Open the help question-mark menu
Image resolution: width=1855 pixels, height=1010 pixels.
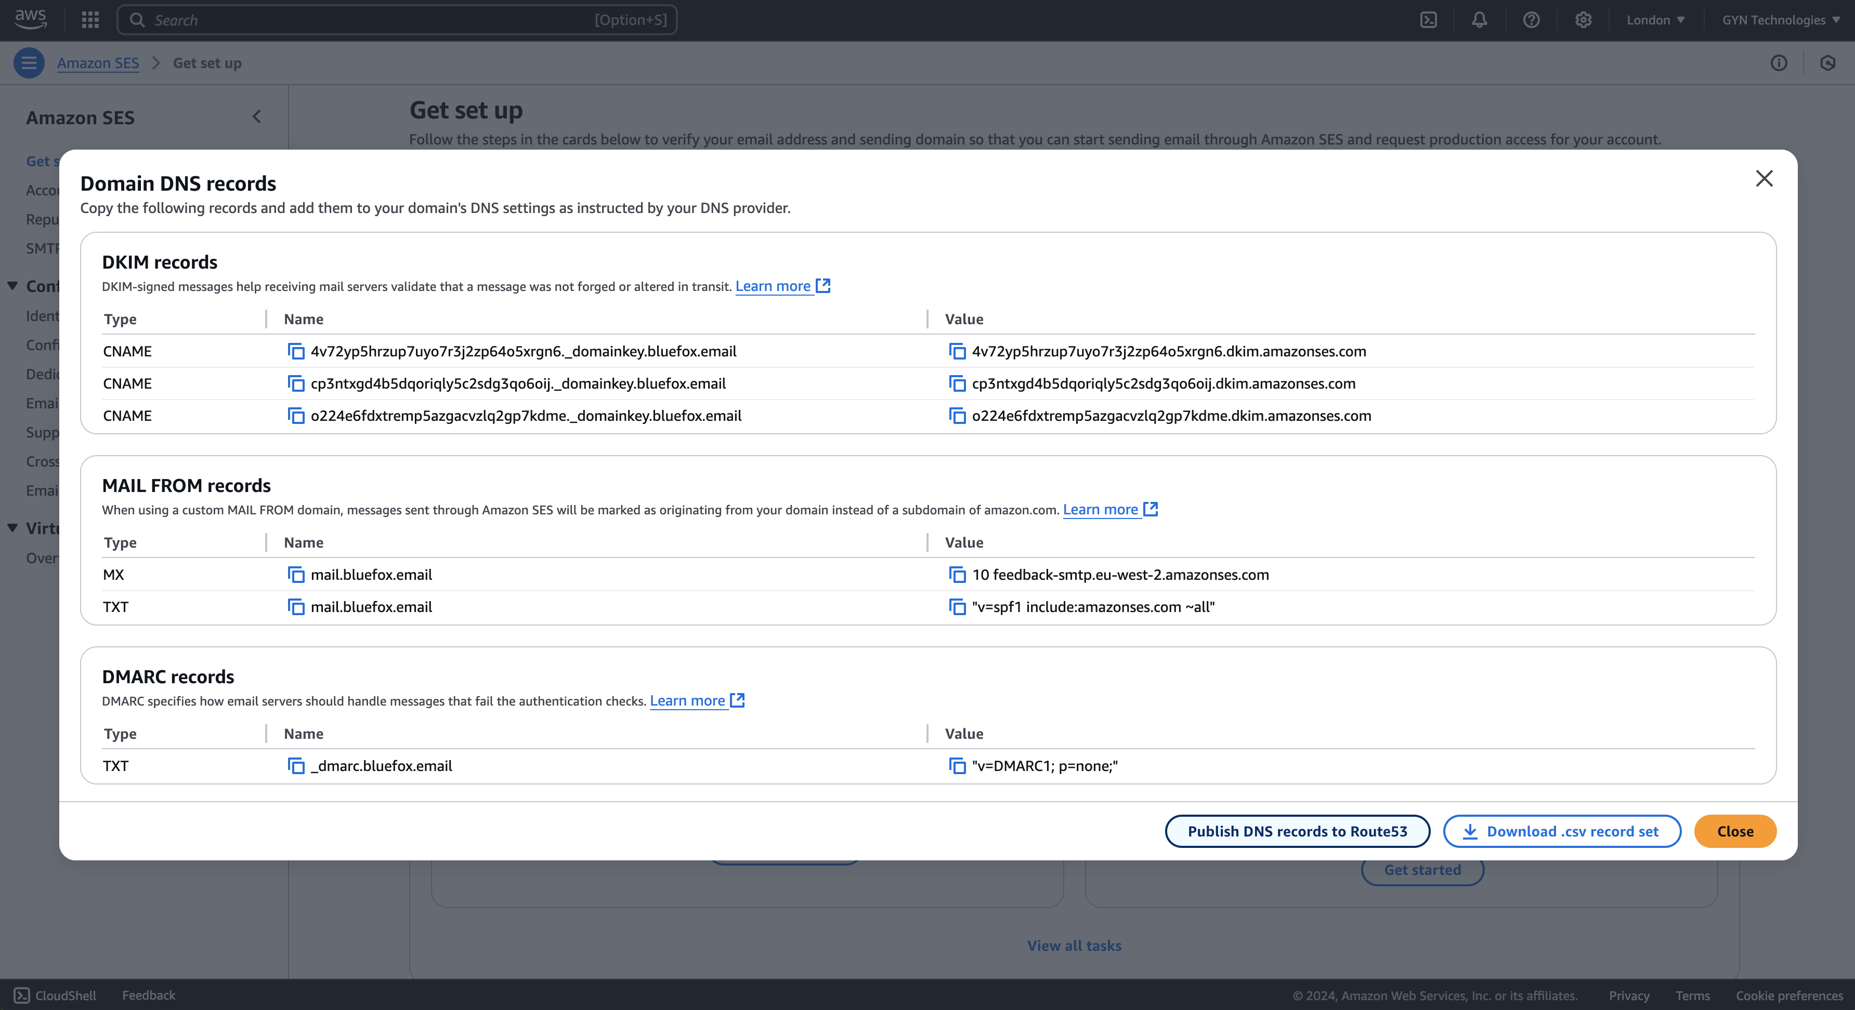click(1532, 20)
